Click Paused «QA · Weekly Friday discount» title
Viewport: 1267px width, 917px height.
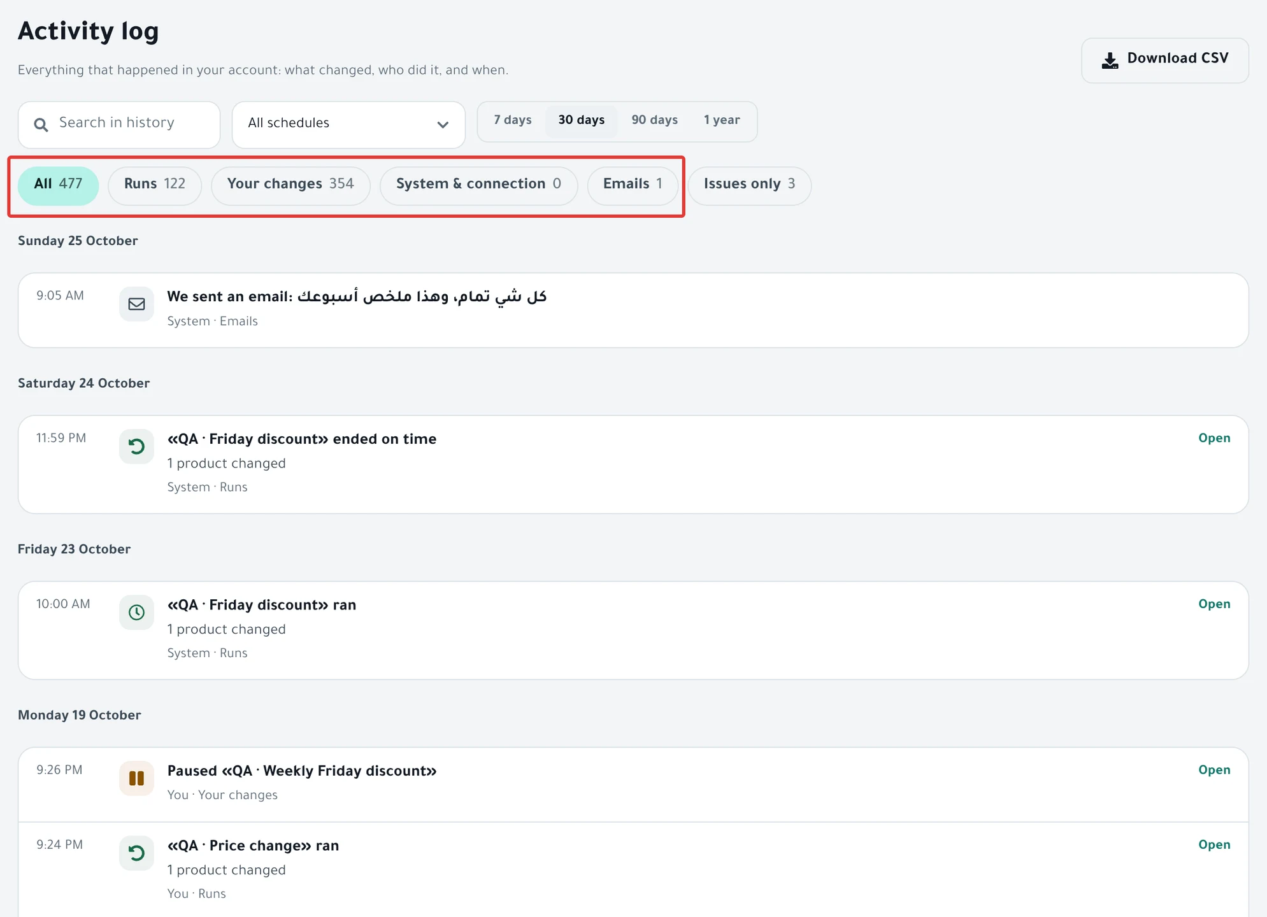(x=302, y=771)
